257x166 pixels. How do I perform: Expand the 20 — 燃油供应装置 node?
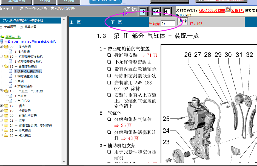tap(1, 115)
